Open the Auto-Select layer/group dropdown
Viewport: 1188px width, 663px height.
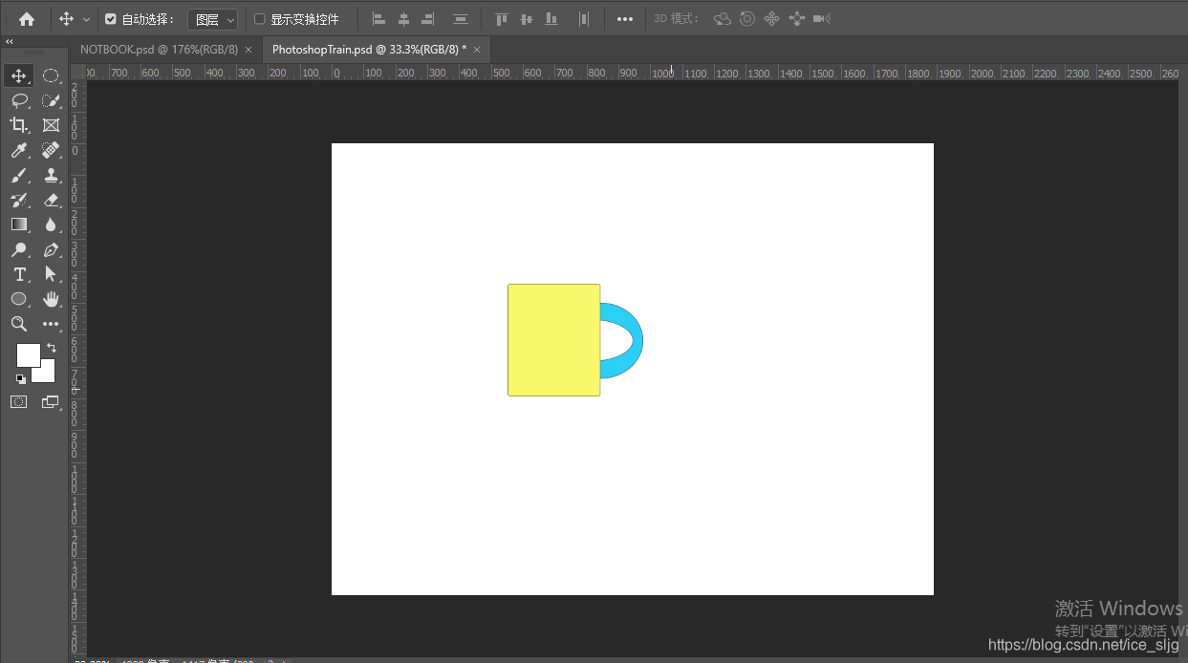click(212, 19)
